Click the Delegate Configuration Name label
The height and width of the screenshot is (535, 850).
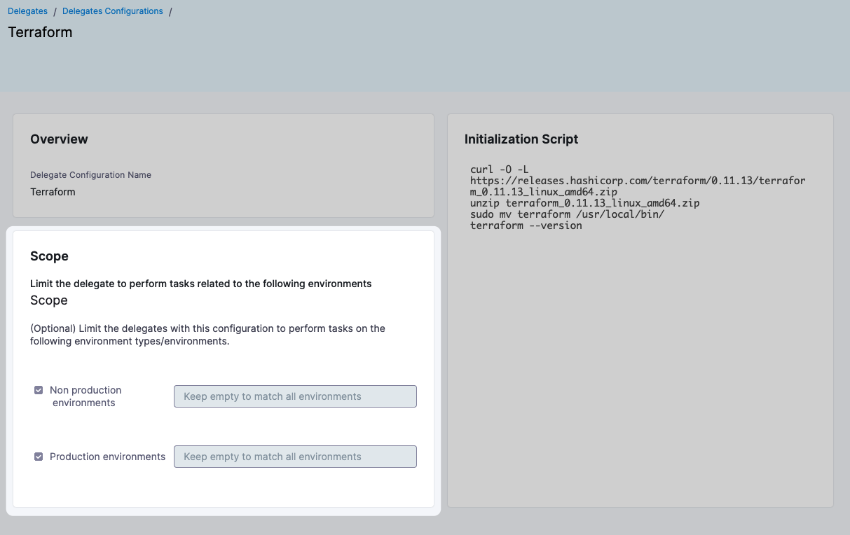tap(90, 175)
